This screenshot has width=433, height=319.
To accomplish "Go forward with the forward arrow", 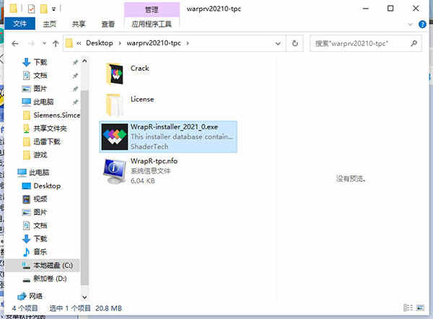I will pos(32,43).
